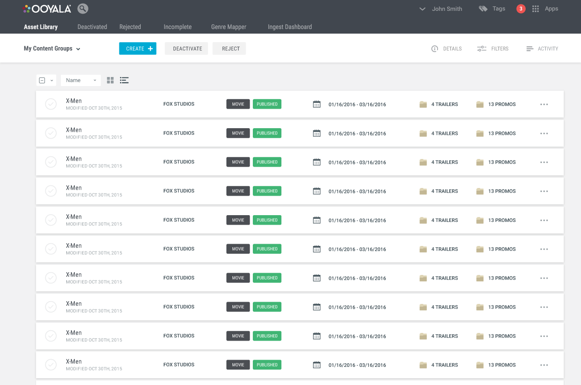Switch to list view icon
Viewport: 581px width, 385px height.
[x=124, y=80]
